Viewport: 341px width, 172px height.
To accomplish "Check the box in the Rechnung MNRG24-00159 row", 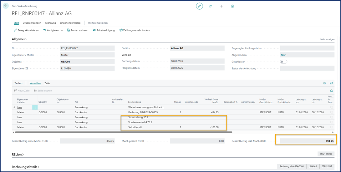I will (x=332, y=112).
